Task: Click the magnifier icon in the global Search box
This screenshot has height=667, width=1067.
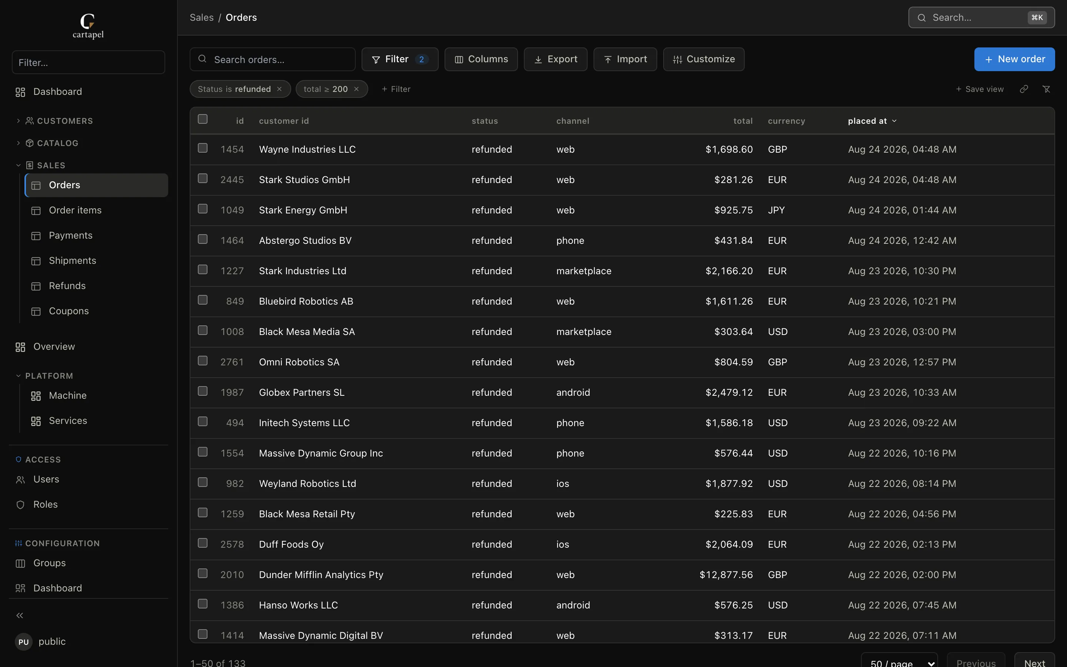Action: coord(921,18)
